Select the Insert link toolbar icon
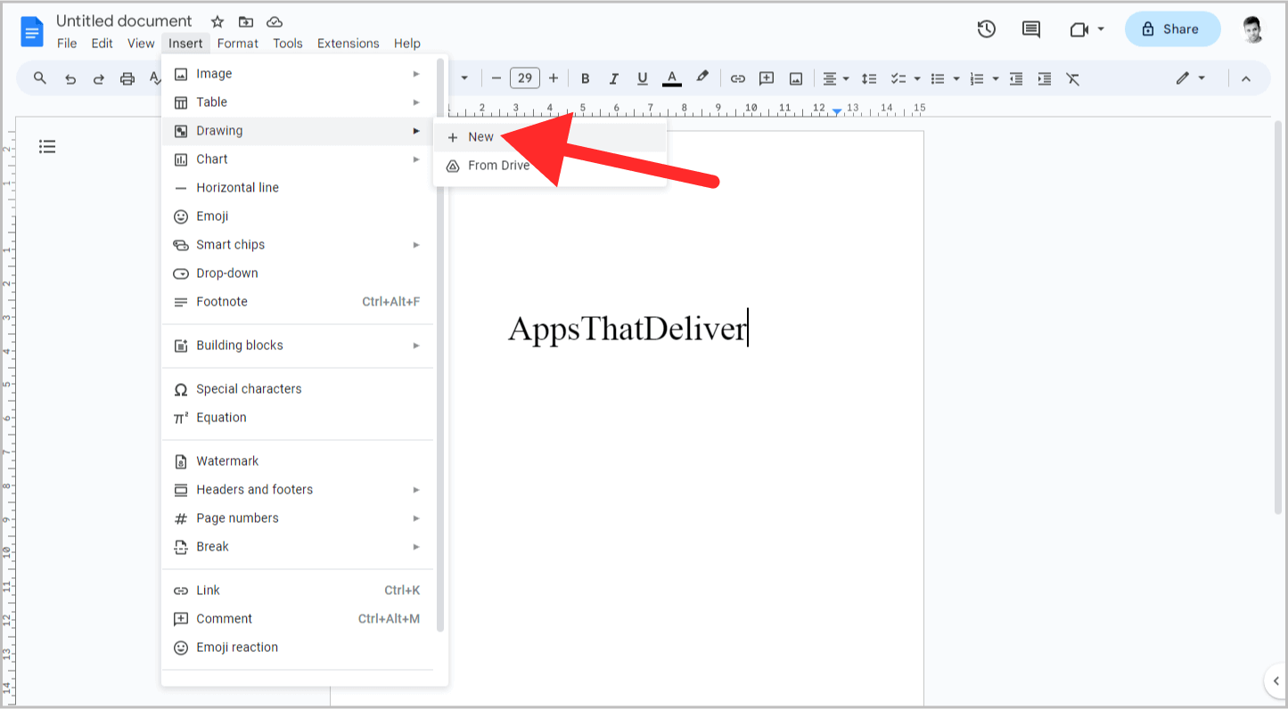This screenshot has height=709, width=1288. pos(738,78)
